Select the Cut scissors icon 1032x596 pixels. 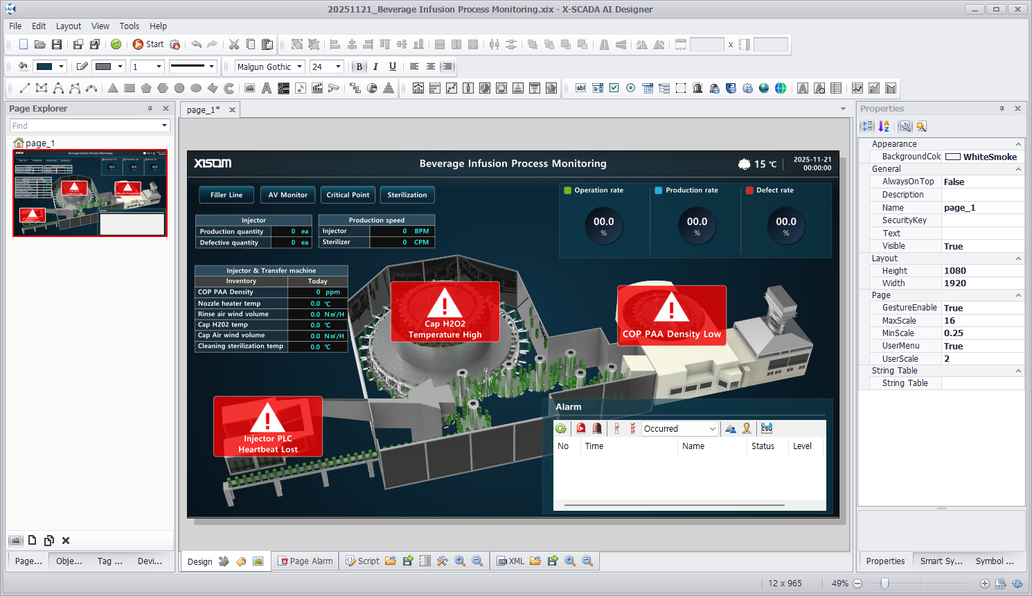(234, 44)
